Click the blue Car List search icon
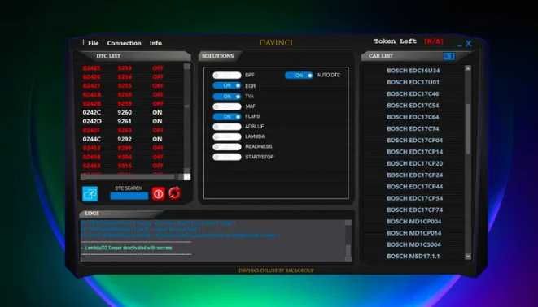 [448, 56]
